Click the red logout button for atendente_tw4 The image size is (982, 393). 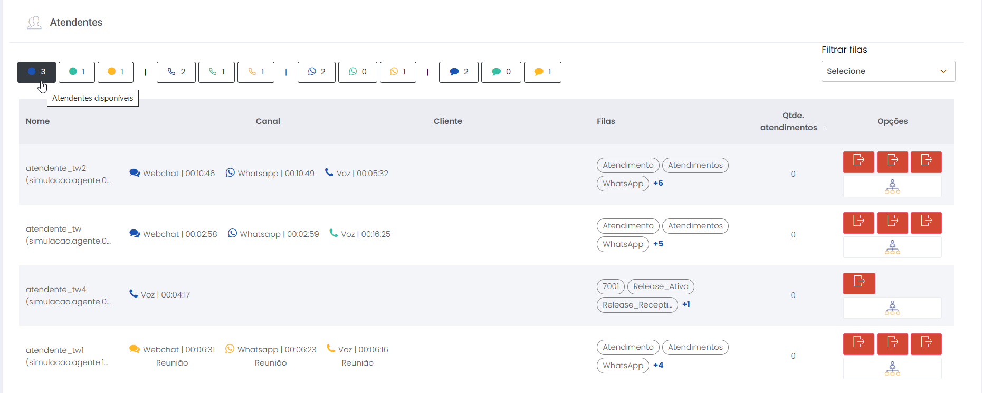(859, 283)
